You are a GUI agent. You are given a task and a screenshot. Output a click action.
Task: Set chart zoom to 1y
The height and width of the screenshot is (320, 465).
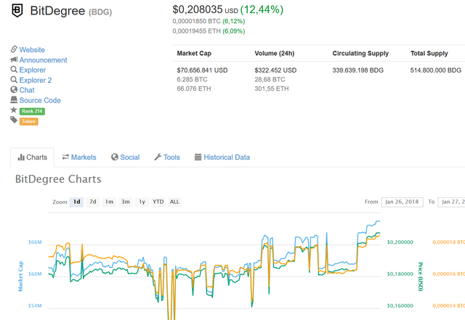click(142, 202)
